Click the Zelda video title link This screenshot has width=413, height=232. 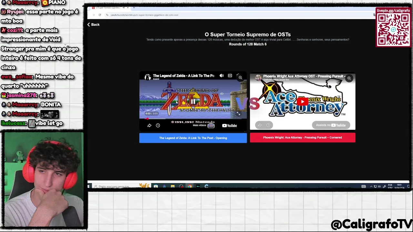(184, 76)
